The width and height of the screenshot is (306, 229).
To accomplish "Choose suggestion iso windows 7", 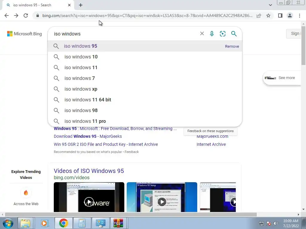I will click(145, 78).
